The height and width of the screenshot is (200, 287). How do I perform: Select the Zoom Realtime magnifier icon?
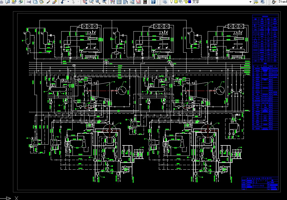point(91,2)
